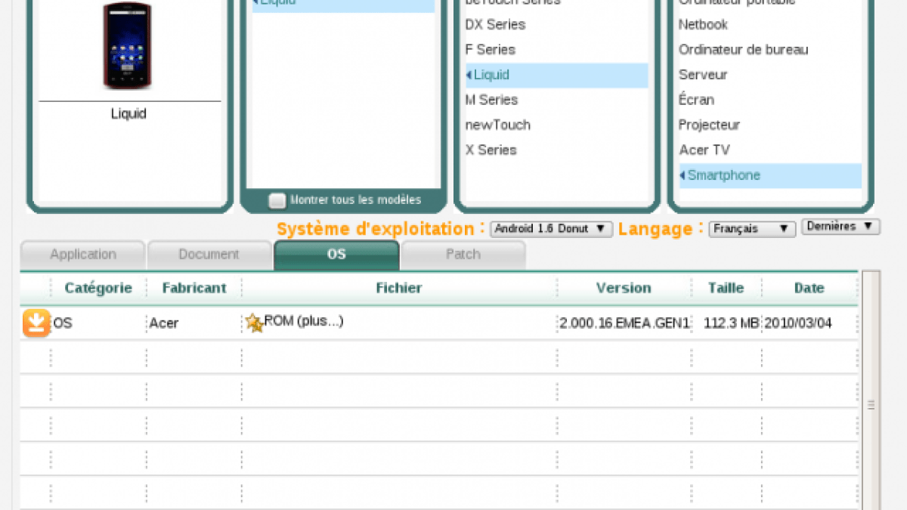Open the Patch tab
The width and height of the screenshot is (907, 510).
tap(463, 255)
